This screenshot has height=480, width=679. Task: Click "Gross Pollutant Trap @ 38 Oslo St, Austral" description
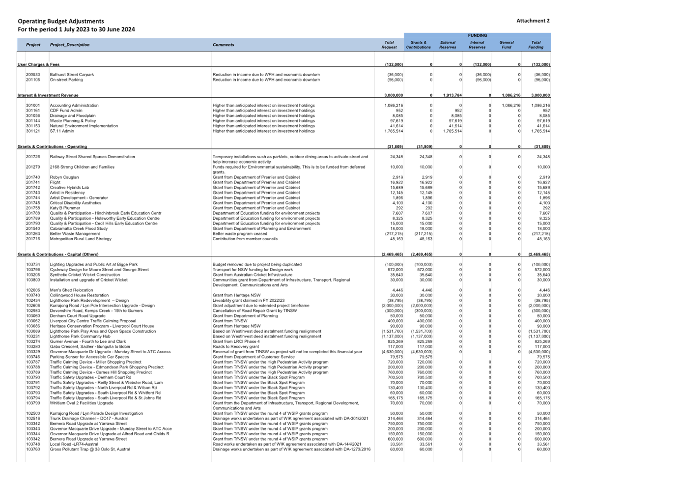tap(90, 450)
